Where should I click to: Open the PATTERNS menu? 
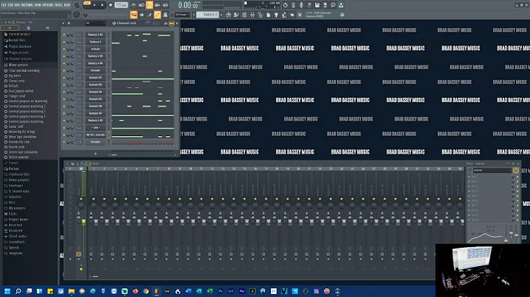click(26, 5)
